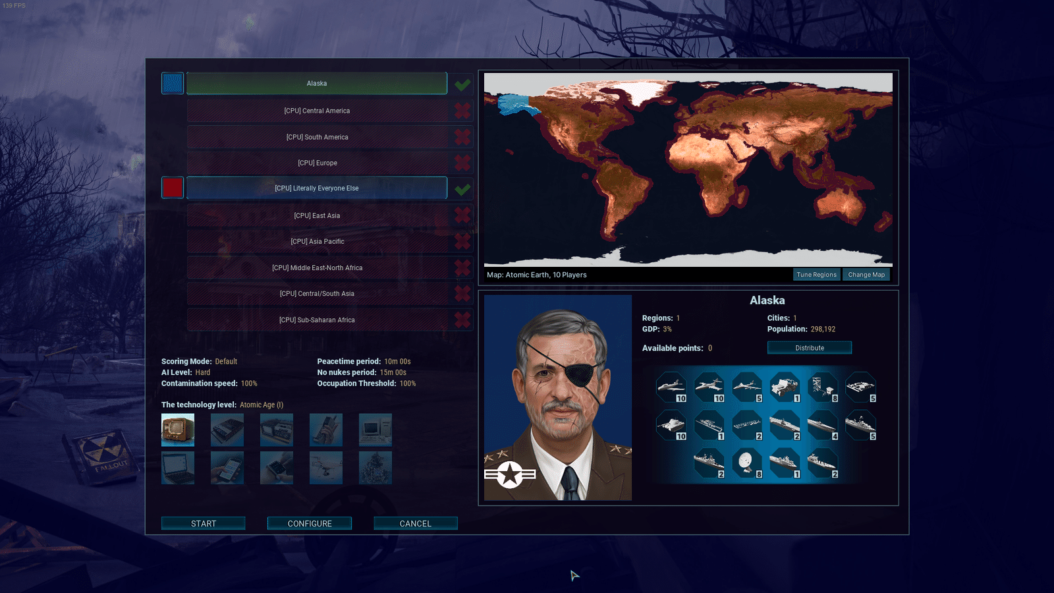The height and width of the screenshot is (593, 1054).
Task: Click the military truck unit icon
Action: (785, 387)
